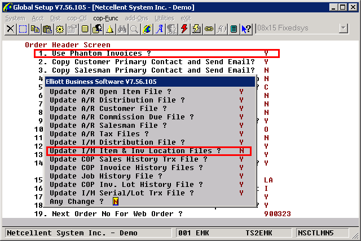Click Update A/R Distribution File row
Screen dimensions: 361x241
pyautogui.click(x=147, y=100)
